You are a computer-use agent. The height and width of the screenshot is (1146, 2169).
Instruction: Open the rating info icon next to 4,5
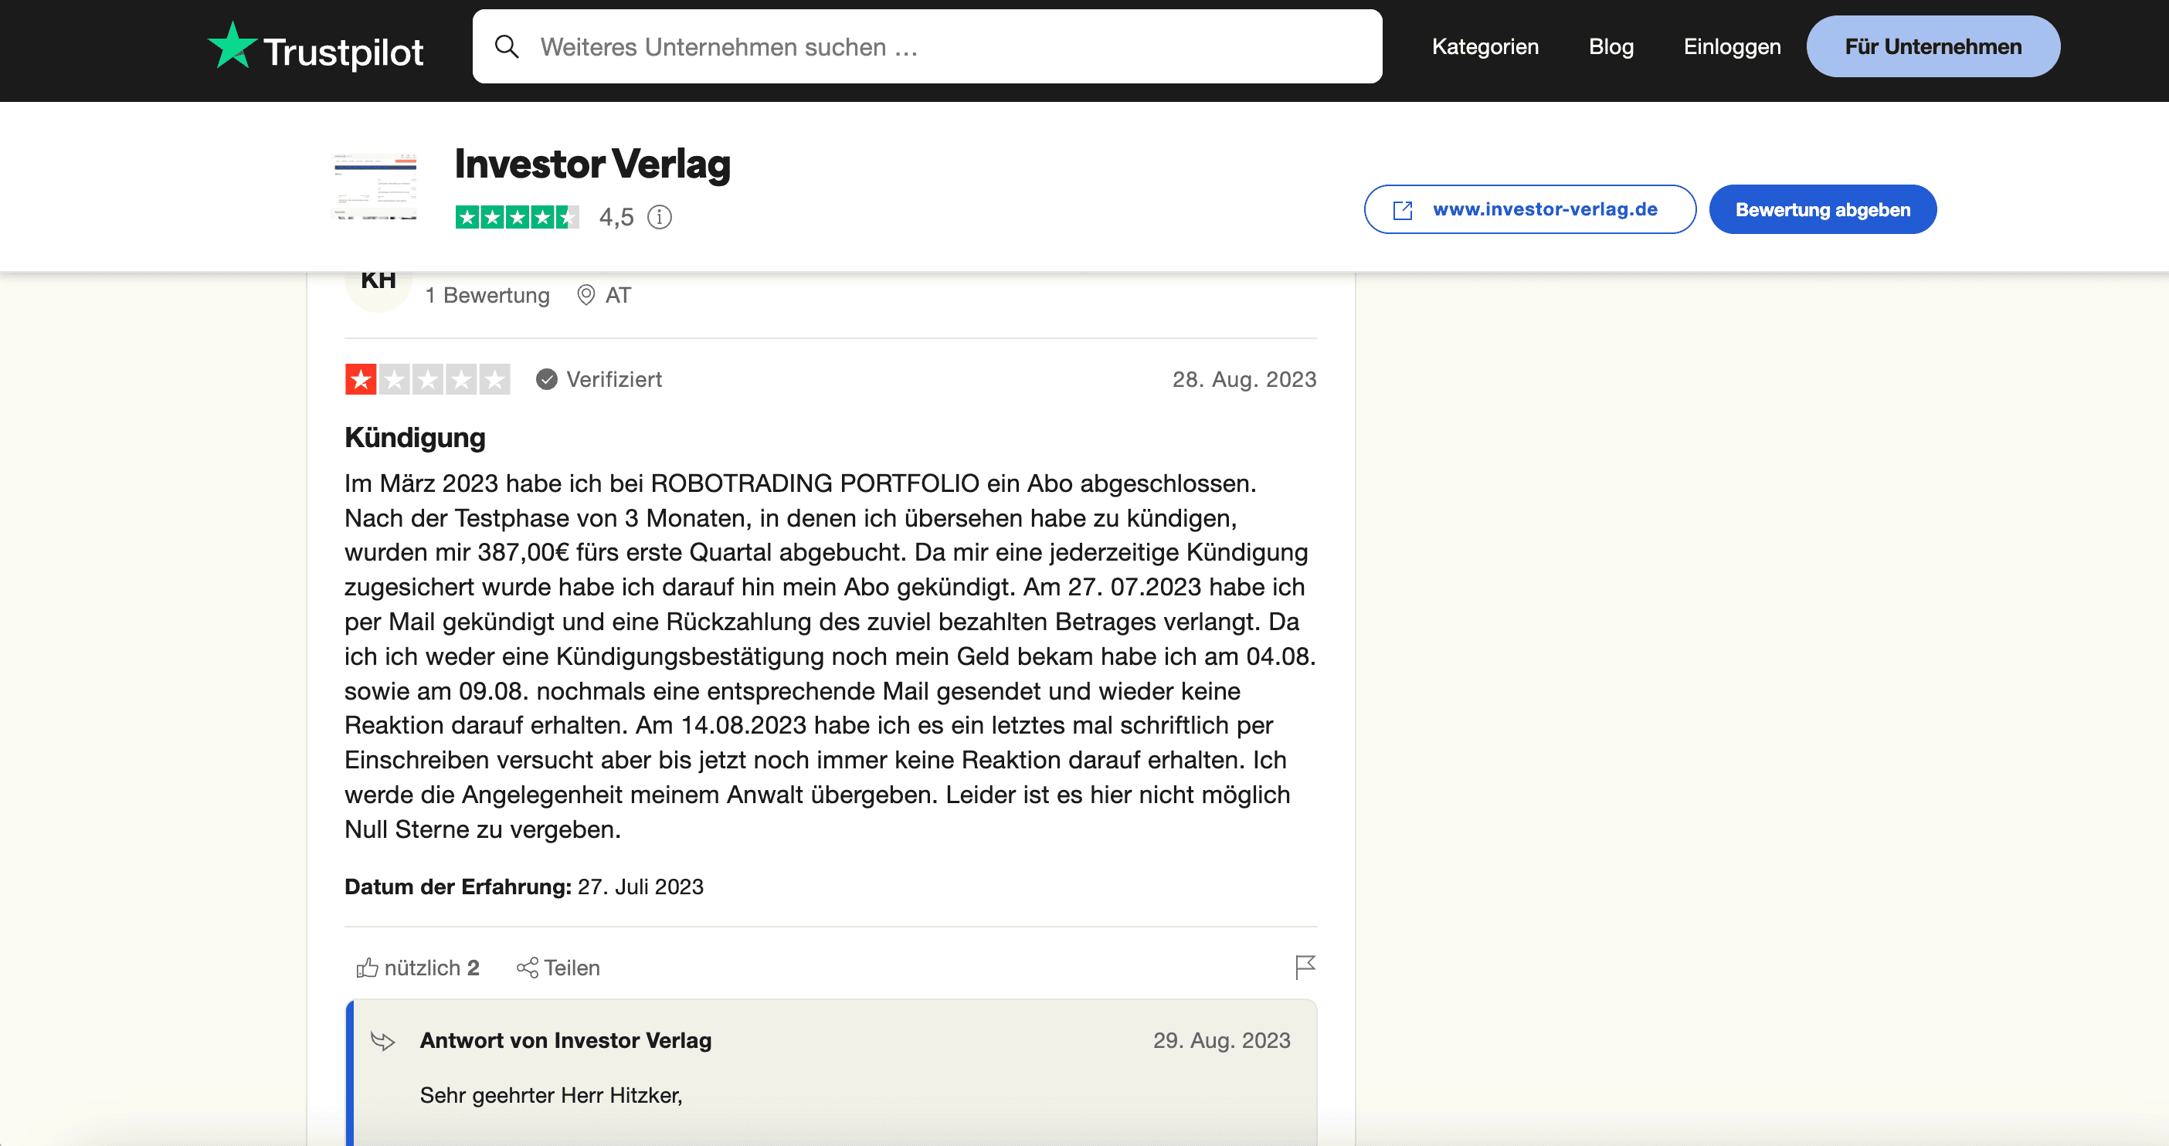tap(660, 217)
